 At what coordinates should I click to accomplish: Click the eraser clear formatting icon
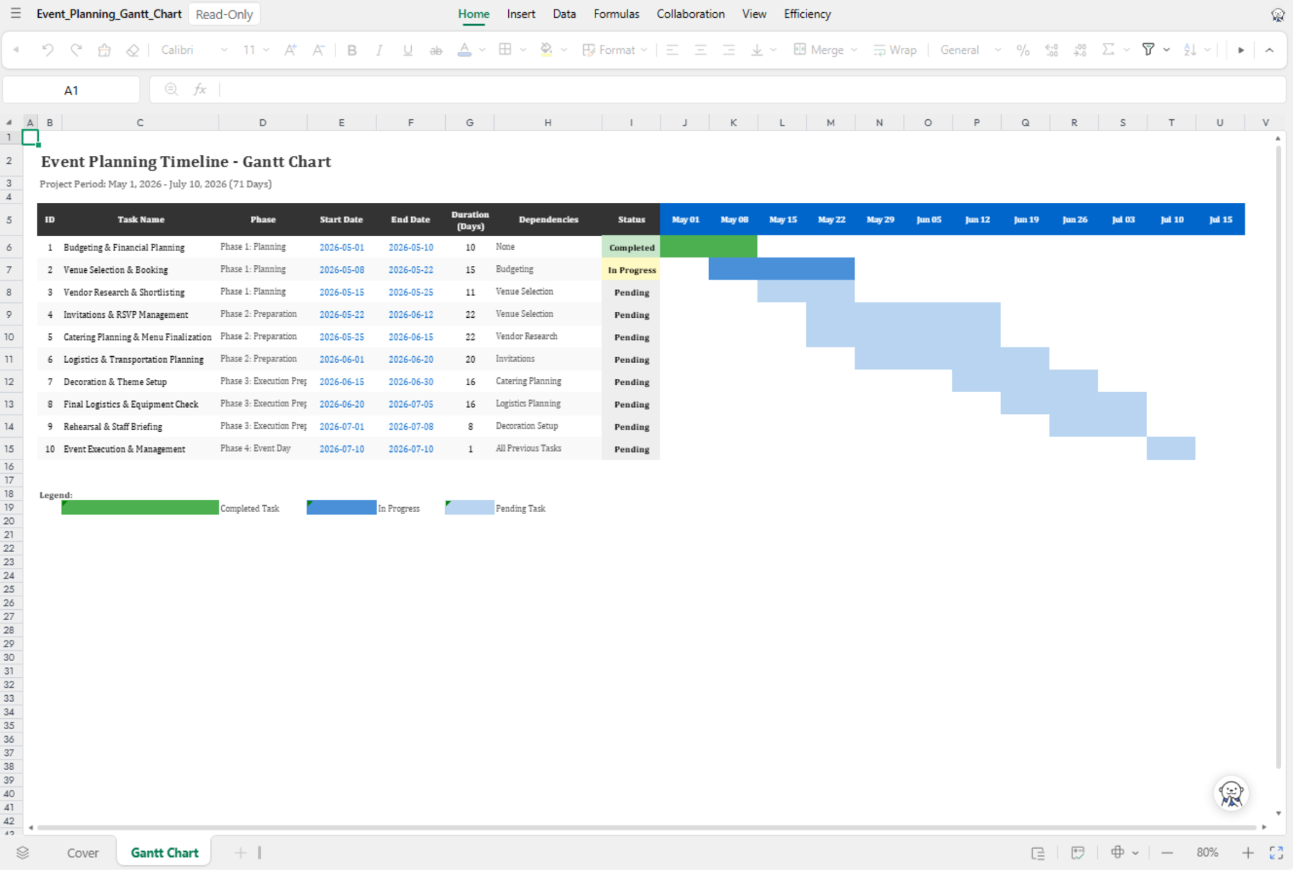133,50
